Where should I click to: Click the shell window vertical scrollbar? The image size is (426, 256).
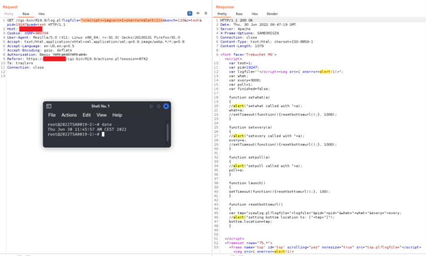click(x=167, y=132)
